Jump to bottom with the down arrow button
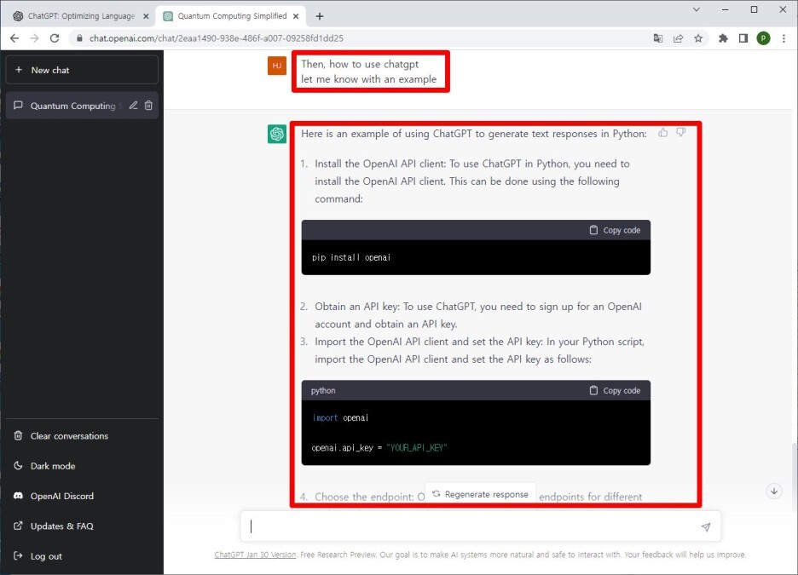 point(773,492)
